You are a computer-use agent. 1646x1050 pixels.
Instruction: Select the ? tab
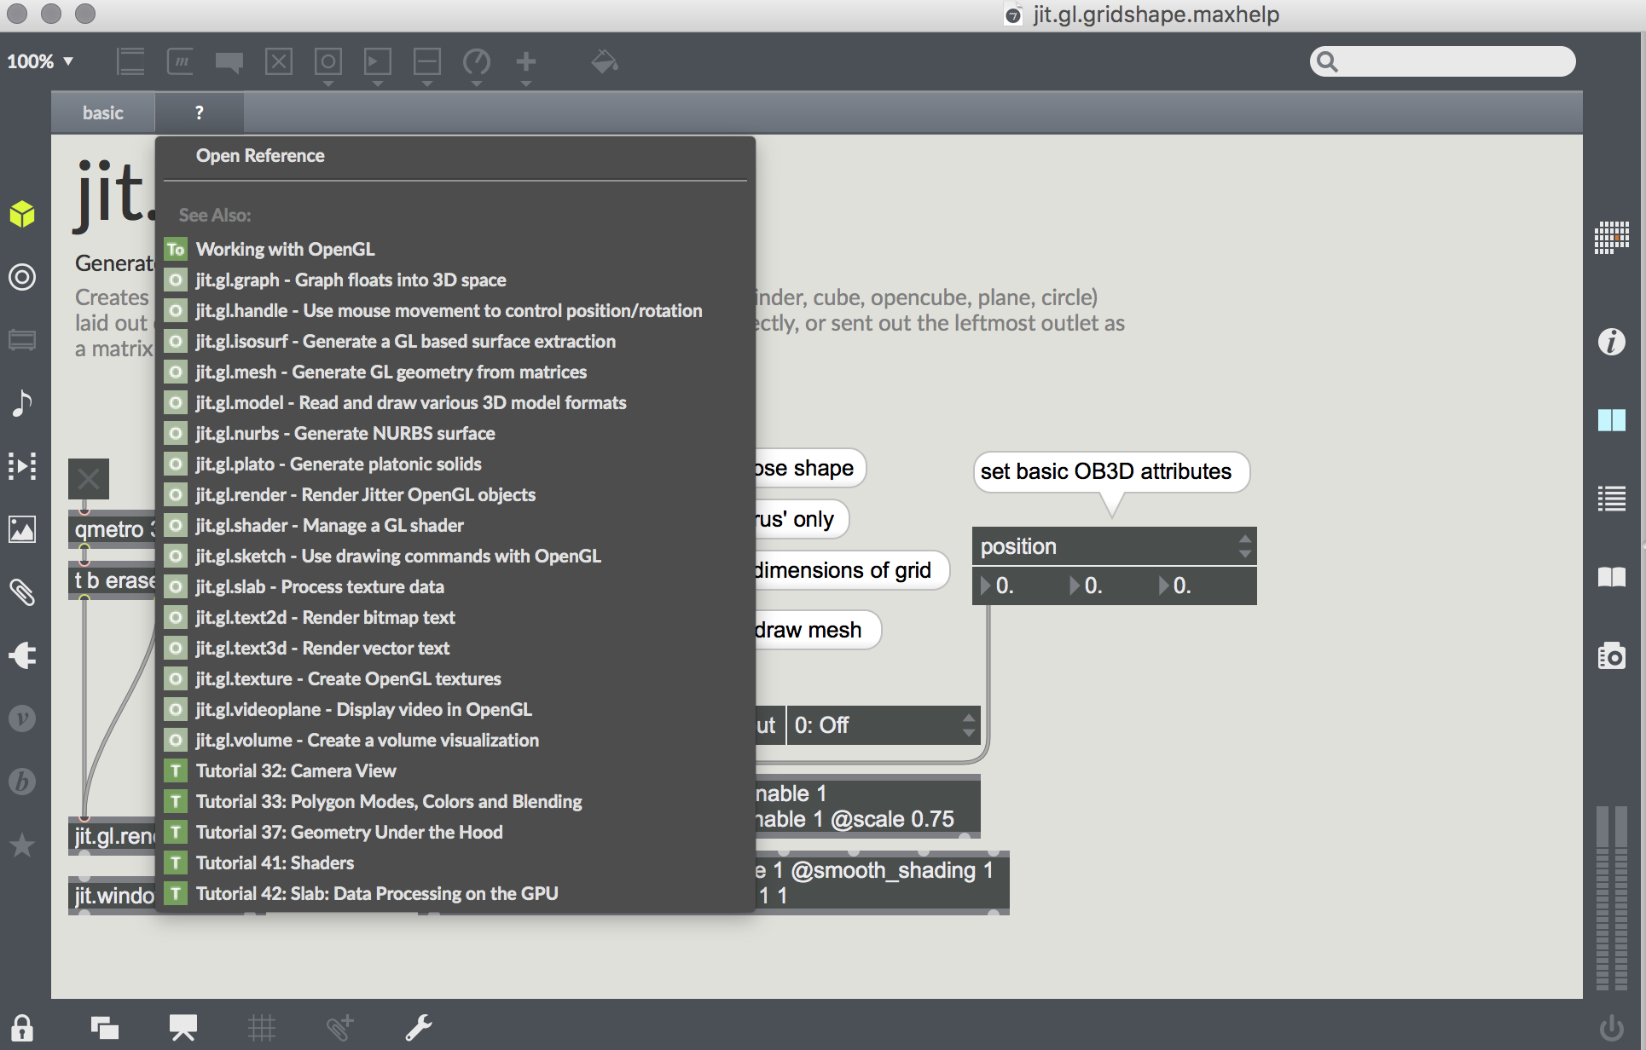[199, 112]
